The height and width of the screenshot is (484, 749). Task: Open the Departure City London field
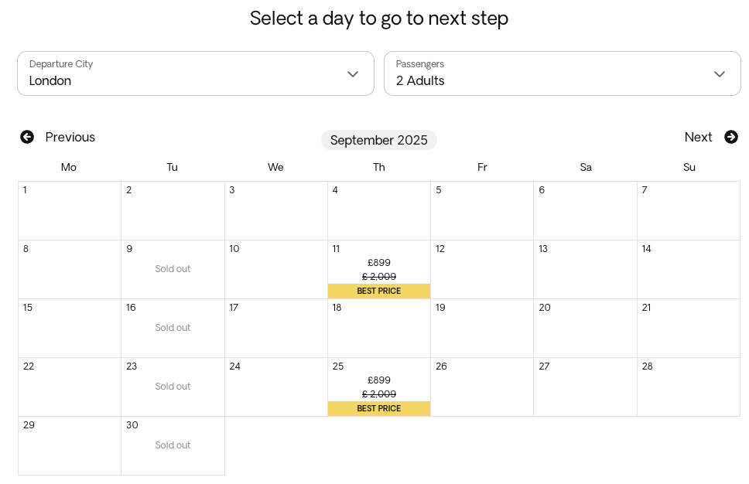click(196, 73)
